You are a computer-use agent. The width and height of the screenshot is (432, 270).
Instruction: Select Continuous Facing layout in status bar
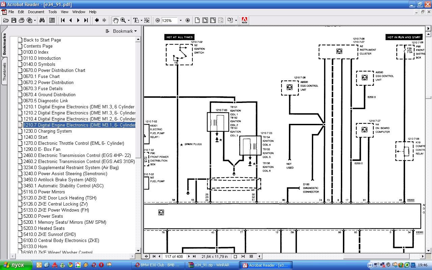(251, 256)
